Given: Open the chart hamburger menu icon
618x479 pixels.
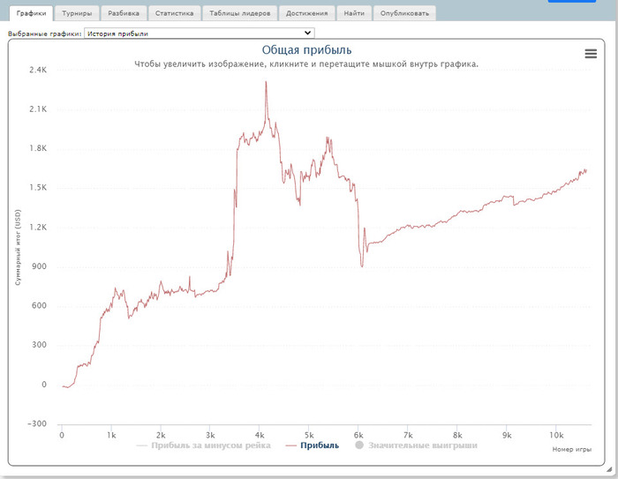Looking at the screenshot, I should tap(591, 54).
